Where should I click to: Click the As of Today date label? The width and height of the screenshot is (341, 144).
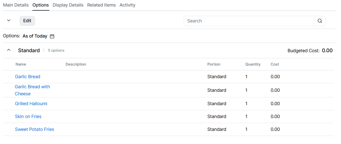point(35,36)
